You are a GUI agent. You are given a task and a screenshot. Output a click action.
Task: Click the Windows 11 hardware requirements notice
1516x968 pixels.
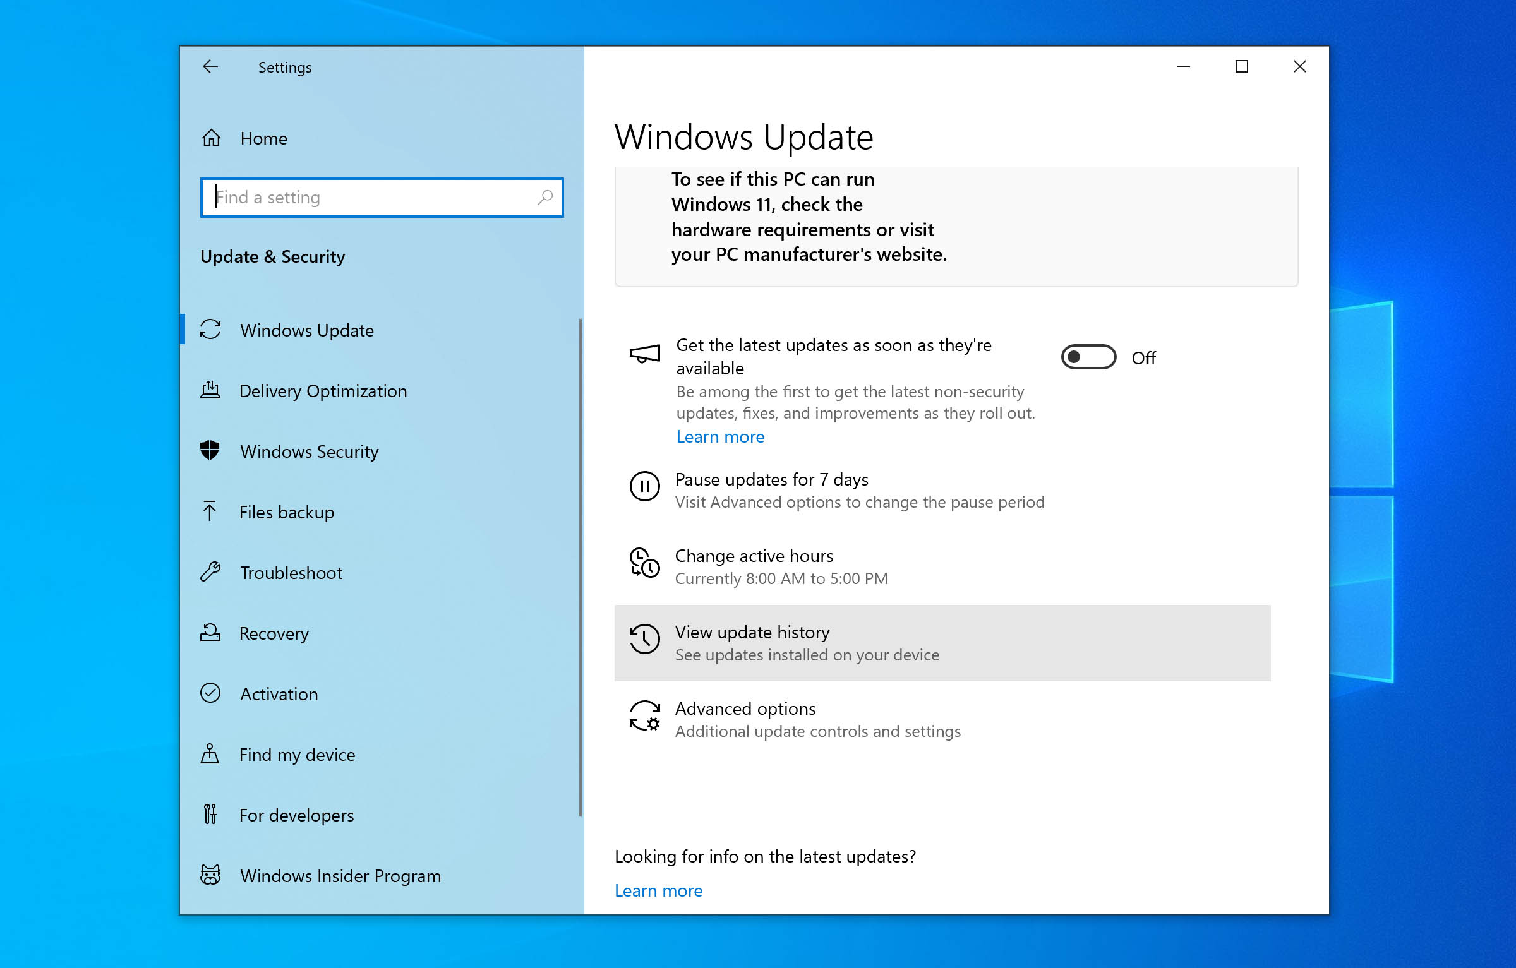pos(956,226)
